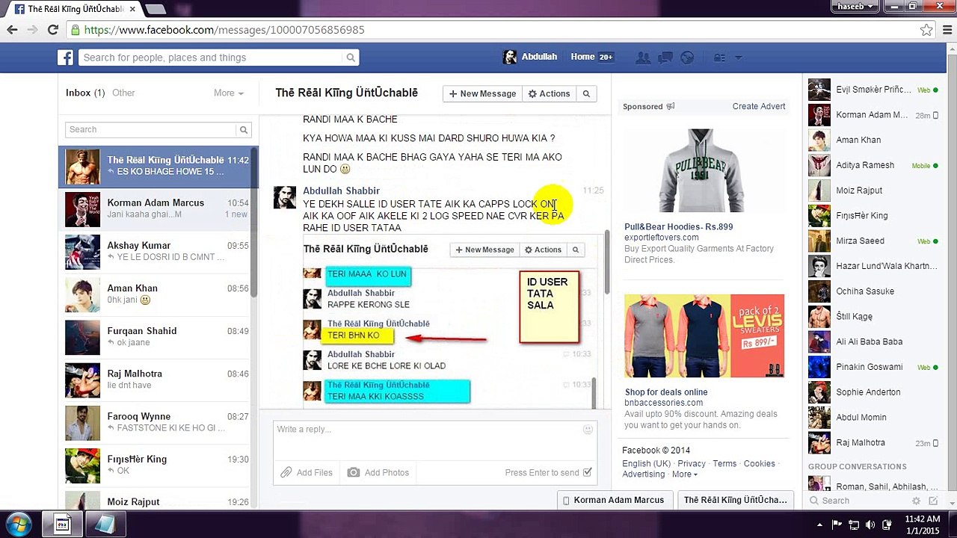Reload the page with the browser refresh button

pyautogui.click(x=52, y=30)
